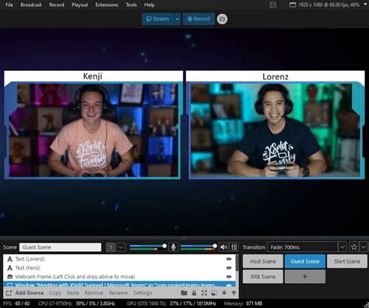Hide the Text (Lorenz) source
369x308 pixels.
[229, 259]
